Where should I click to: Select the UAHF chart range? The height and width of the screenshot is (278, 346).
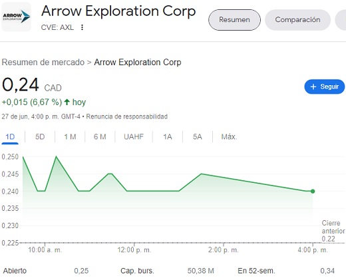point(134,136)
